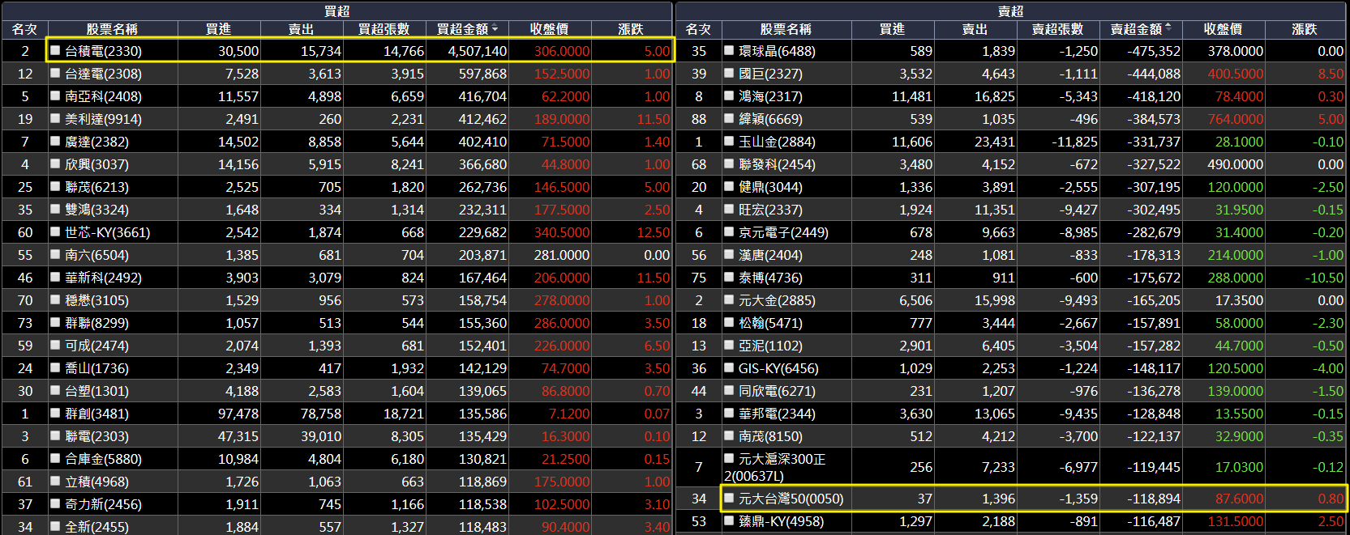This screenshot has width=1350, height=535.
Task: Click 漲跌 header in the 買超 table
Action: coord(630,29)
